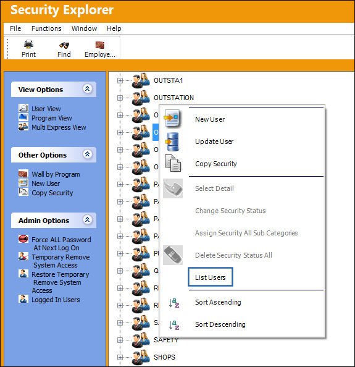Collapse the Admin Options panel
This screenshot has width=355, height=367.
(x=87, y=220)
